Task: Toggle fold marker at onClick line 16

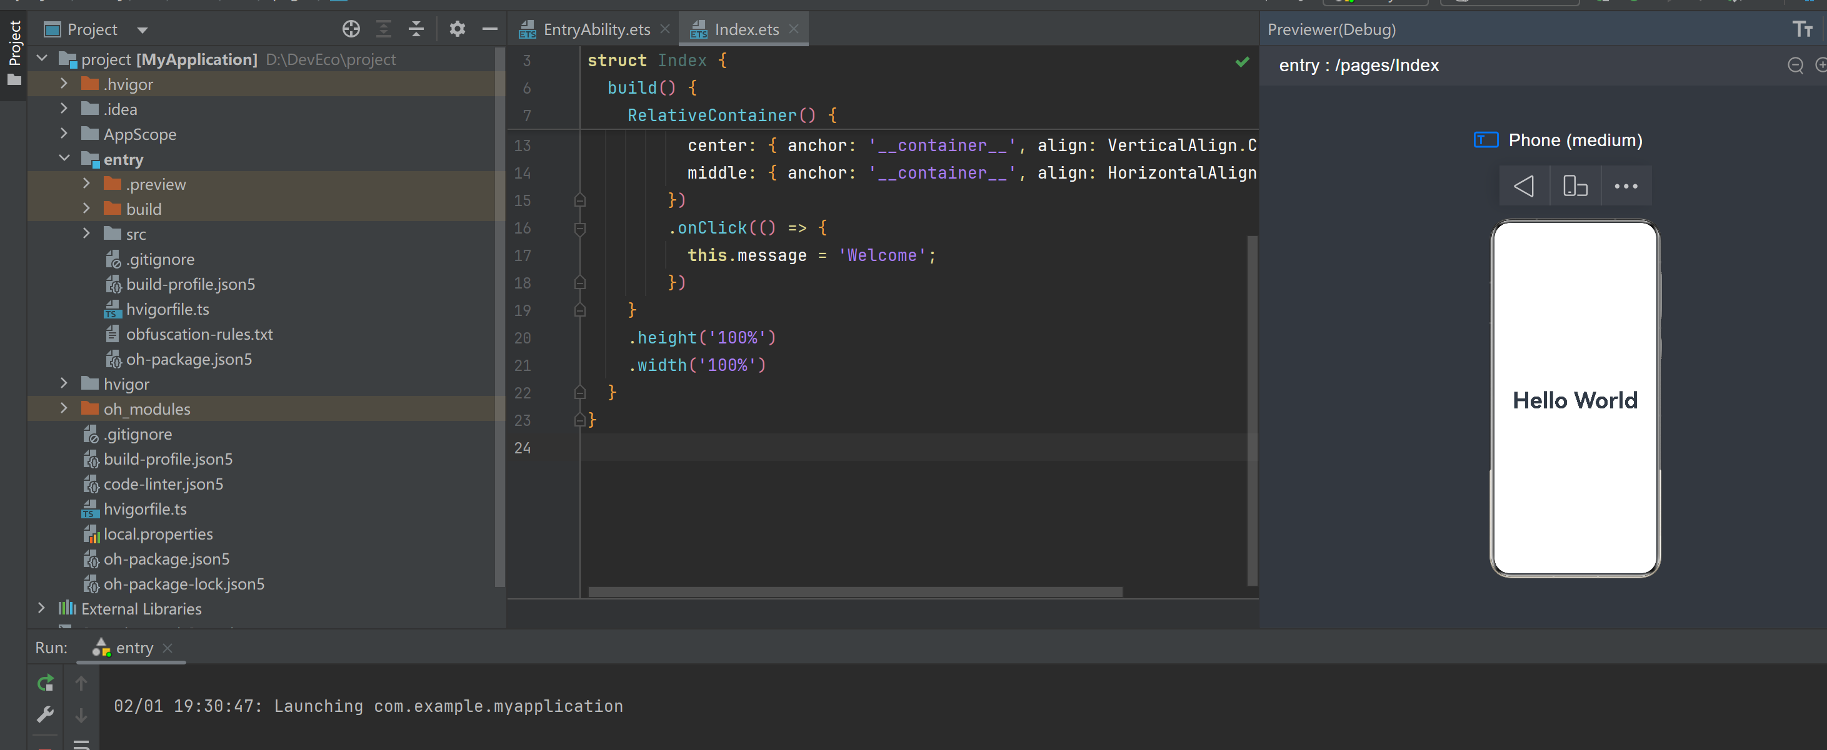Action: click(x=579, y=229)
